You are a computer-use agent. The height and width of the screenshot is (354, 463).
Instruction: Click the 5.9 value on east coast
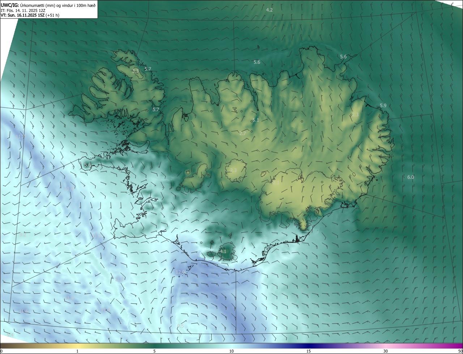[383, 105]
